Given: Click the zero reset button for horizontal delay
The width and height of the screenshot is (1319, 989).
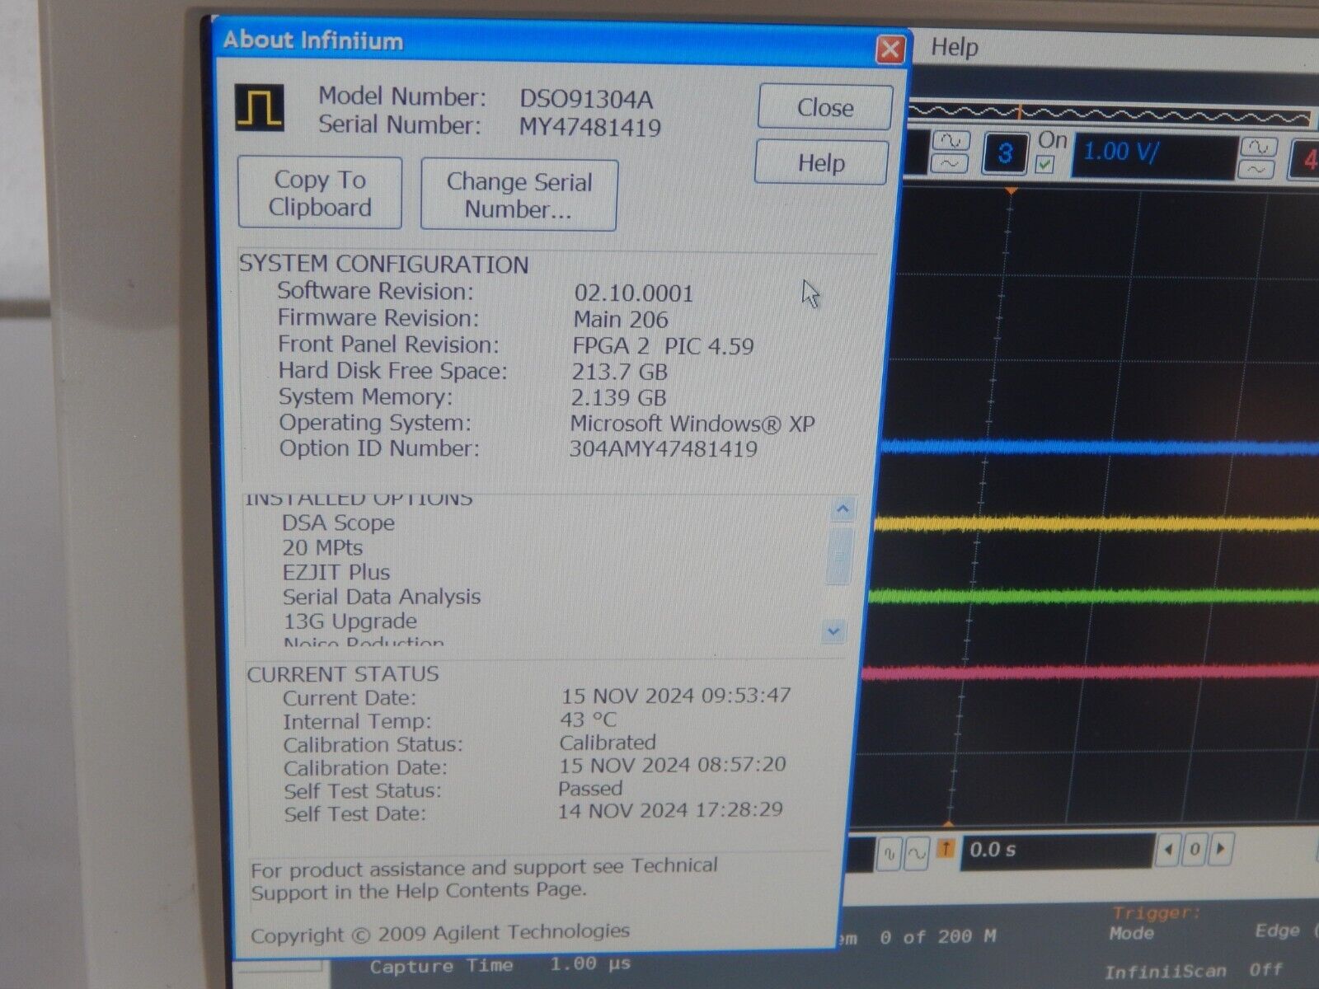Looking at the screenshot, I should click(1195, 850).
